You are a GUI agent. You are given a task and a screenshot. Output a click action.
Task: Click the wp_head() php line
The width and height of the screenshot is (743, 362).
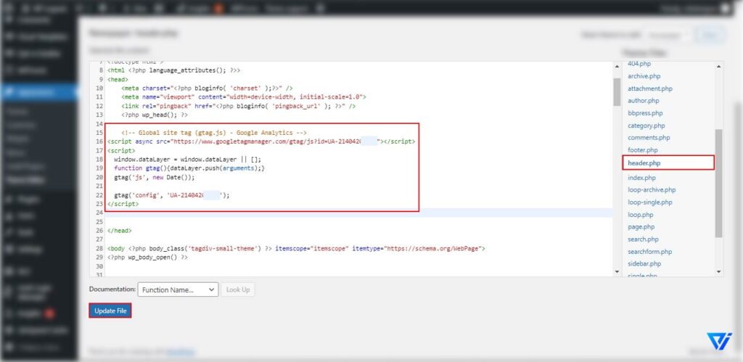tap(155, 115)
